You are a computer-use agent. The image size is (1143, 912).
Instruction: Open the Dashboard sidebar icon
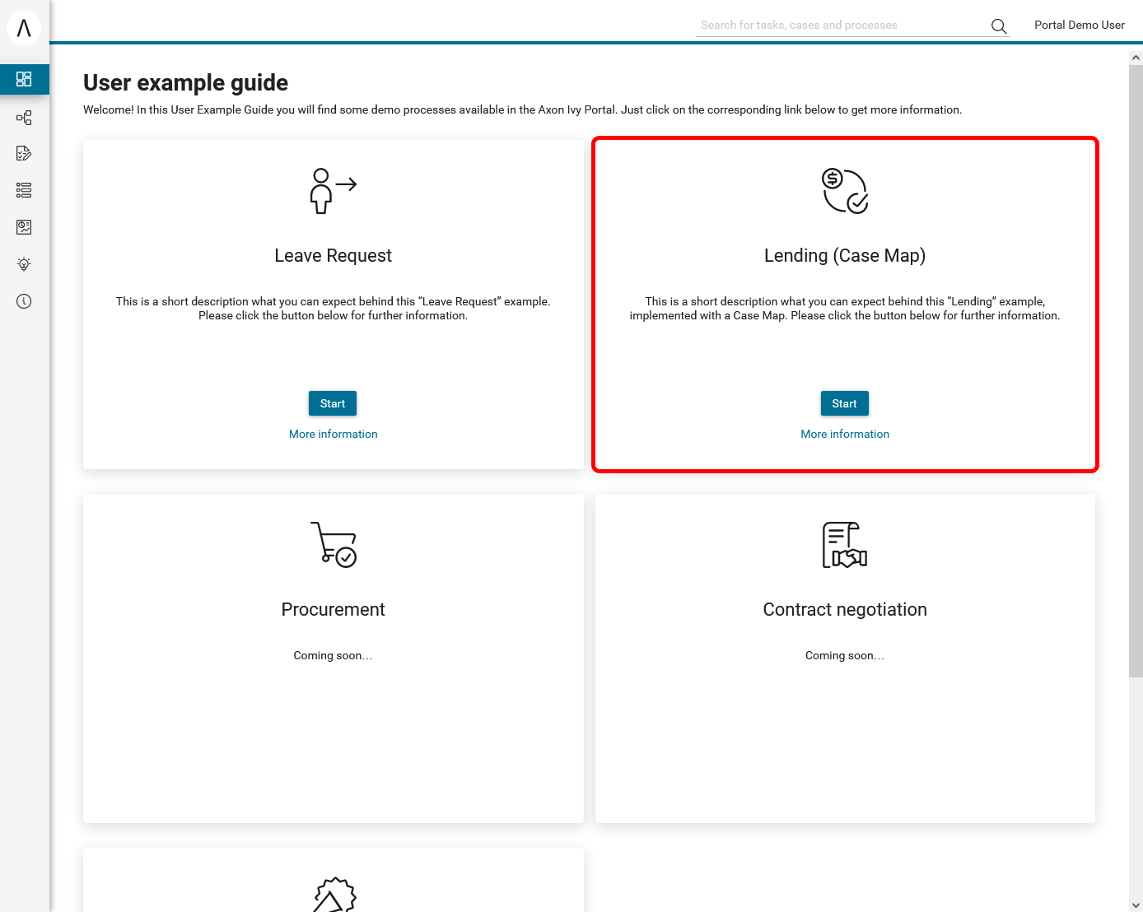point(24,79)
